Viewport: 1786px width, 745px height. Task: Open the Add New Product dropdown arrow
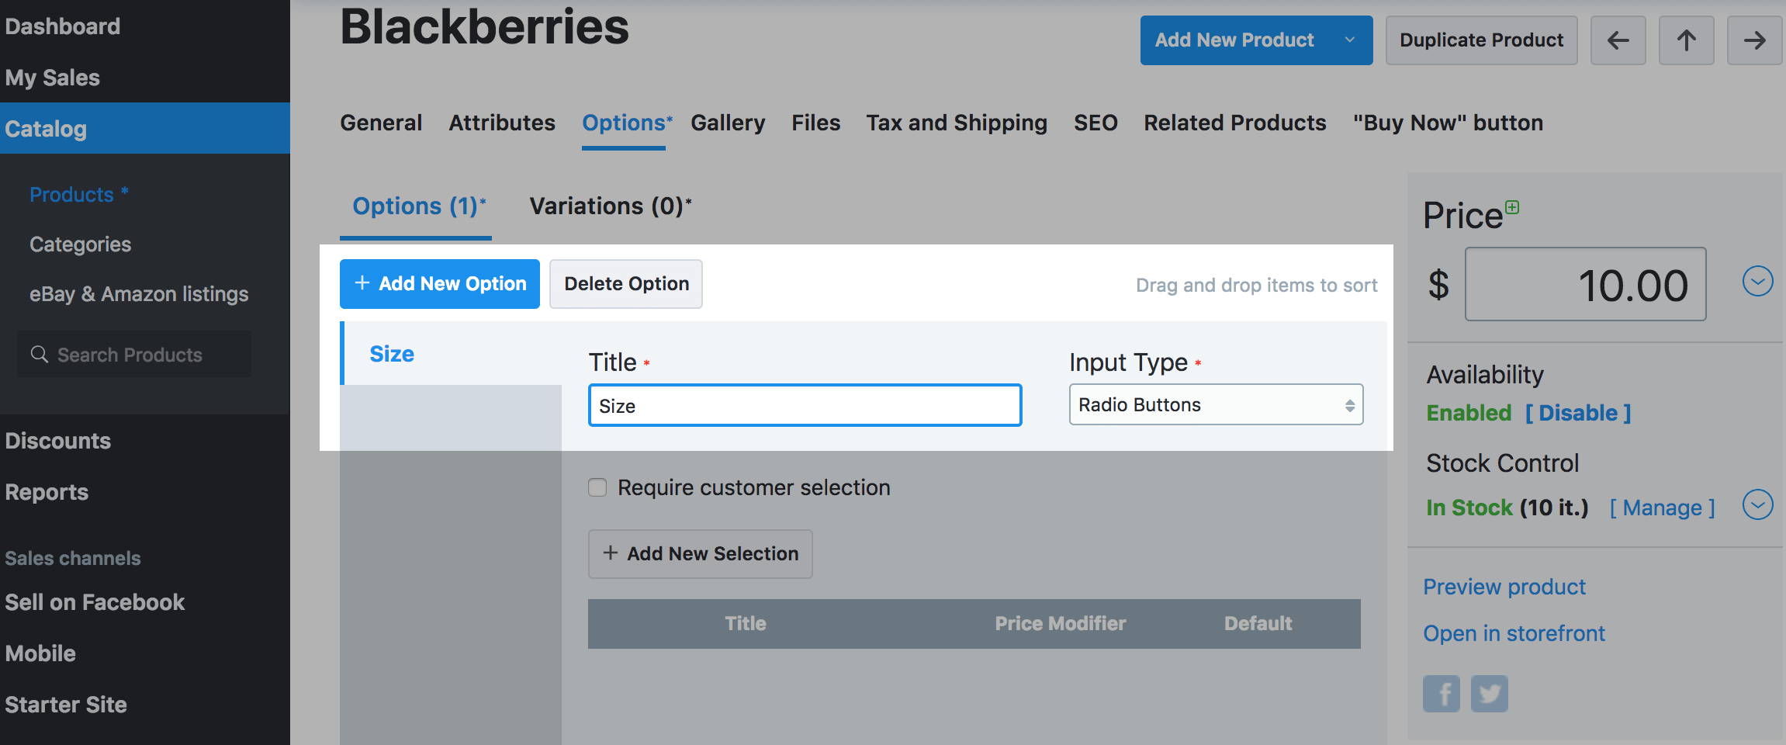1349,40
